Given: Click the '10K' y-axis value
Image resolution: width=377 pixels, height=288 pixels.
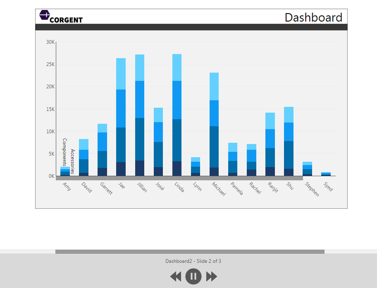Looking at the screenshot, I should click(x=50, y=132).
